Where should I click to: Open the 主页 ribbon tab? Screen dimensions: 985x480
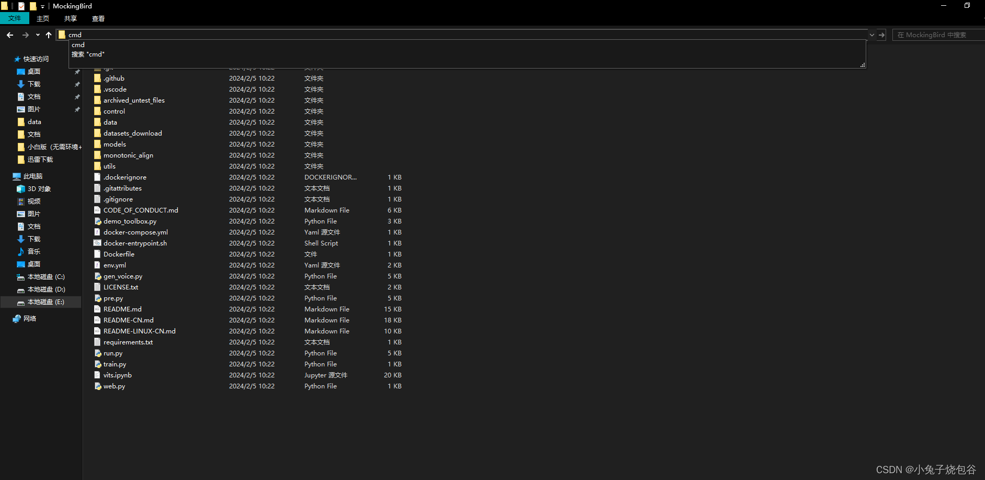coord(43,18)
